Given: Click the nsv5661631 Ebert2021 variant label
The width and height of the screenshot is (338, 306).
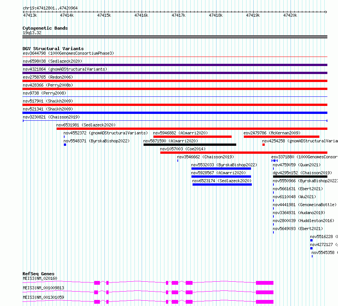Looking at the screenshot, I should pos(298,189).
